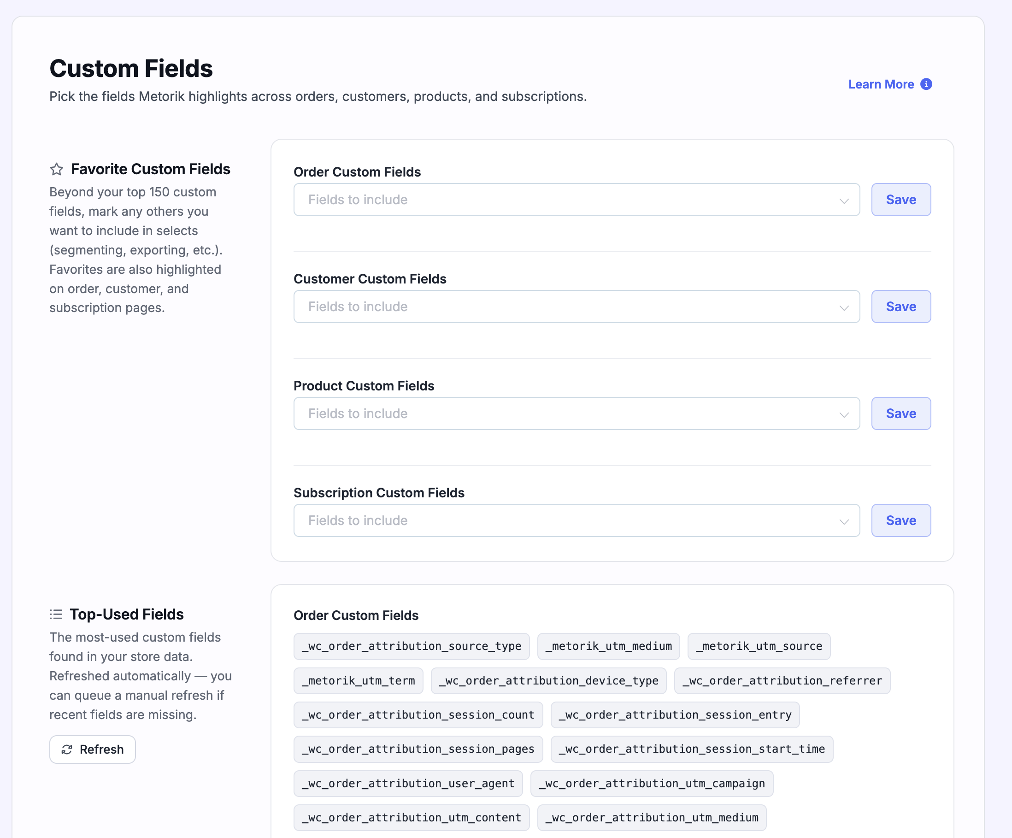
Task: Select the _wc_order_attribution_session_count field tag
Action: click(418, 715)
